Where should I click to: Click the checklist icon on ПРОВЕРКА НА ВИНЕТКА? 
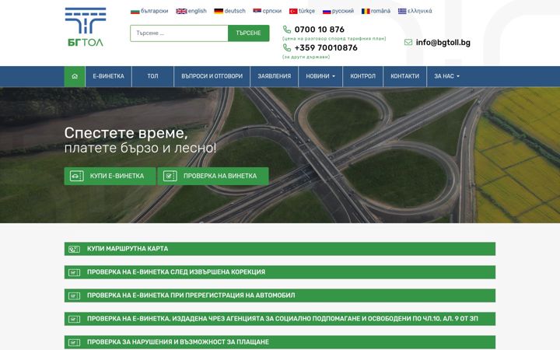[x=170, y=176]
